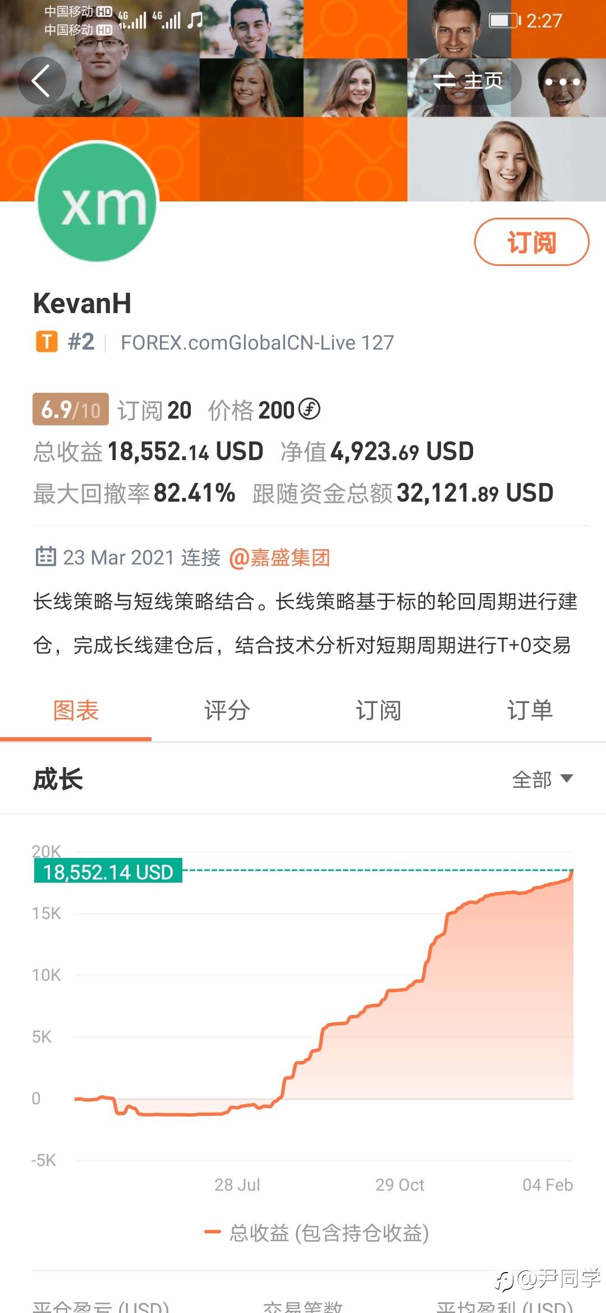Tap the dropdown arrow next to 全部
The height and width of the screenshot is (1313, 606).
pyautogui.click(x=567, y=778)
